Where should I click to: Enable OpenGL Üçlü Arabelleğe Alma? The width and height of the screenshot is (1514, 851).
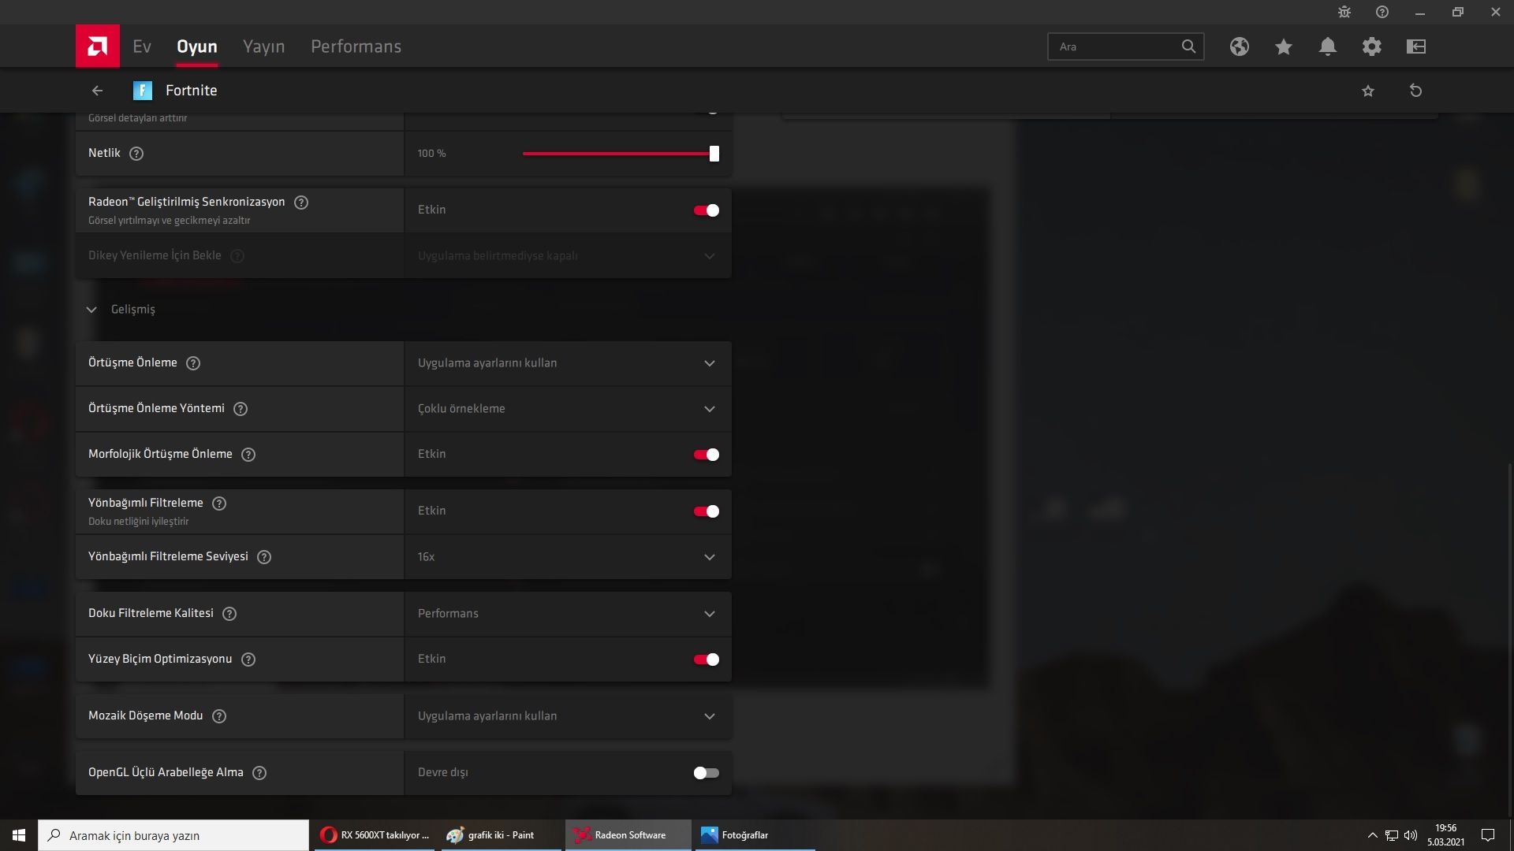point(706,773)
